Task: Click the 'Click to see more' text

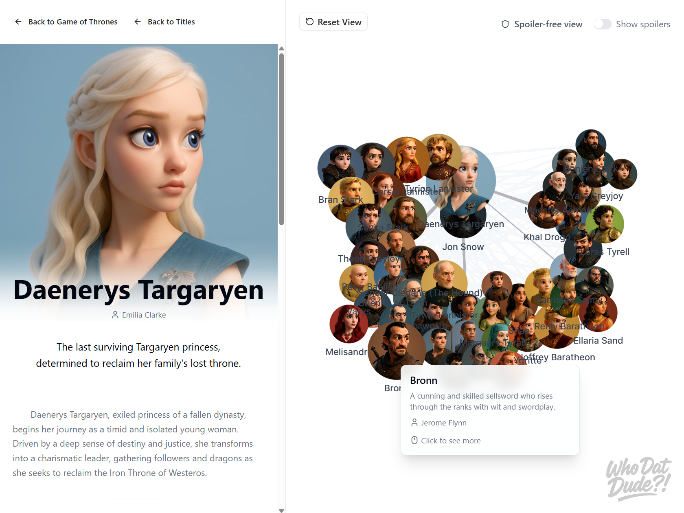Action: (x=451, y=441)
